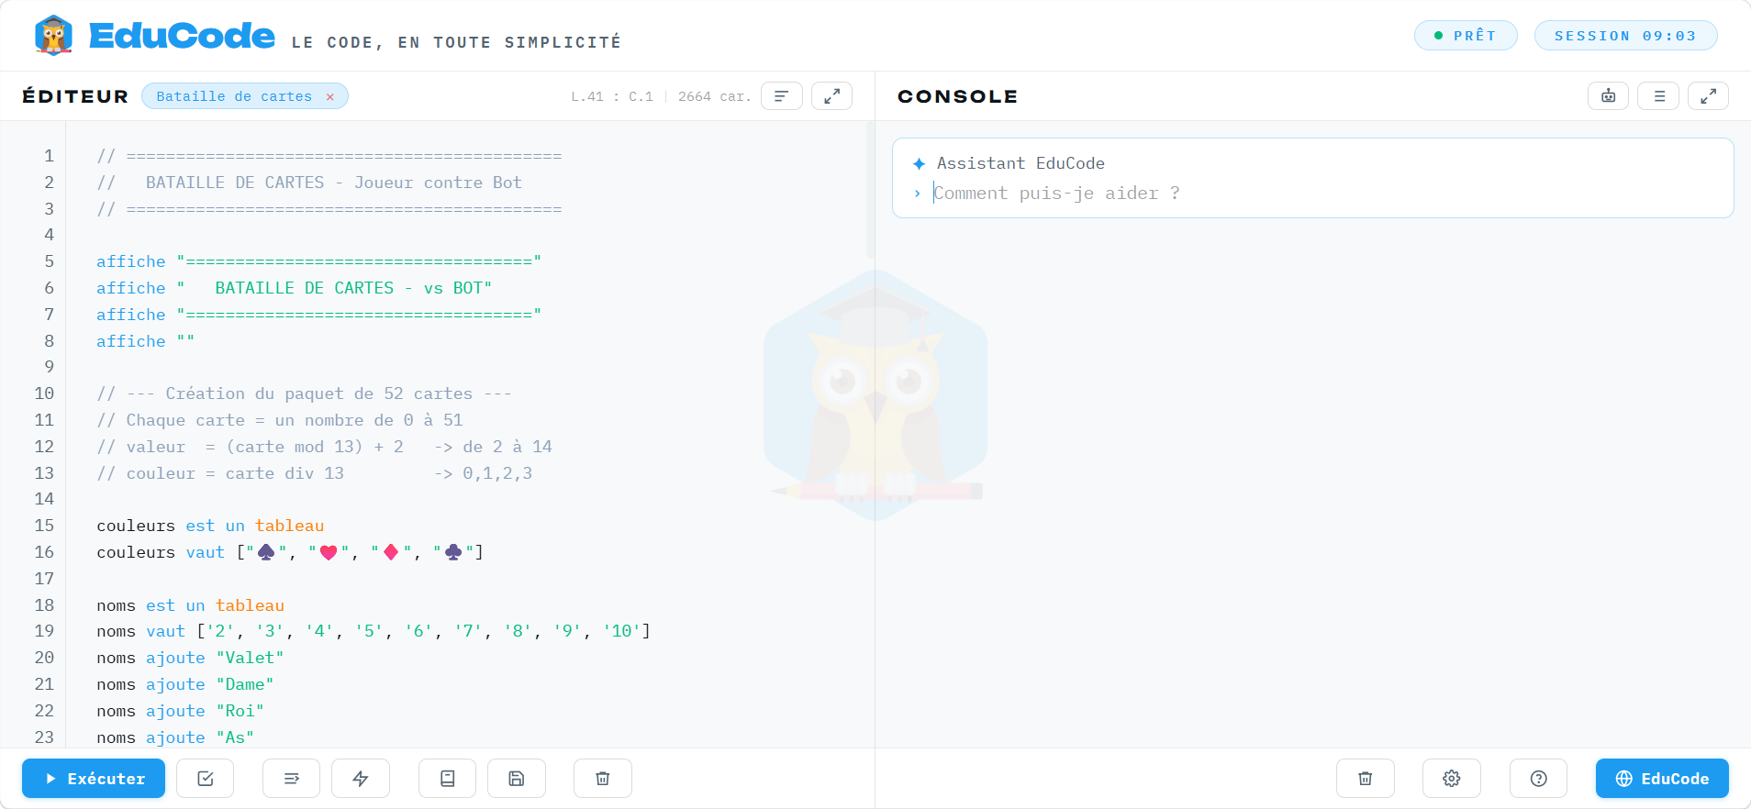
Task: Click the 'affiche ""' statement on line 8
Action: coord(146,341)
